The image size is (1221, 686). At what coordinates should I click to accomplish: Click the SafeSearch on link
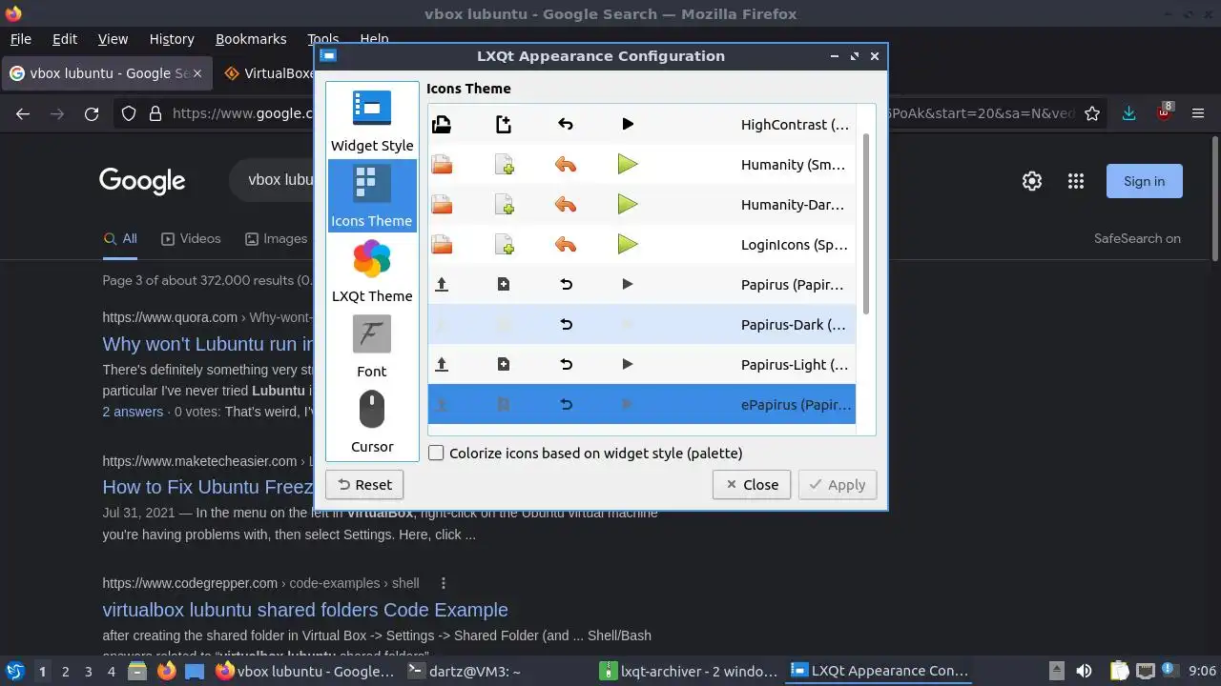point(1137,239)
